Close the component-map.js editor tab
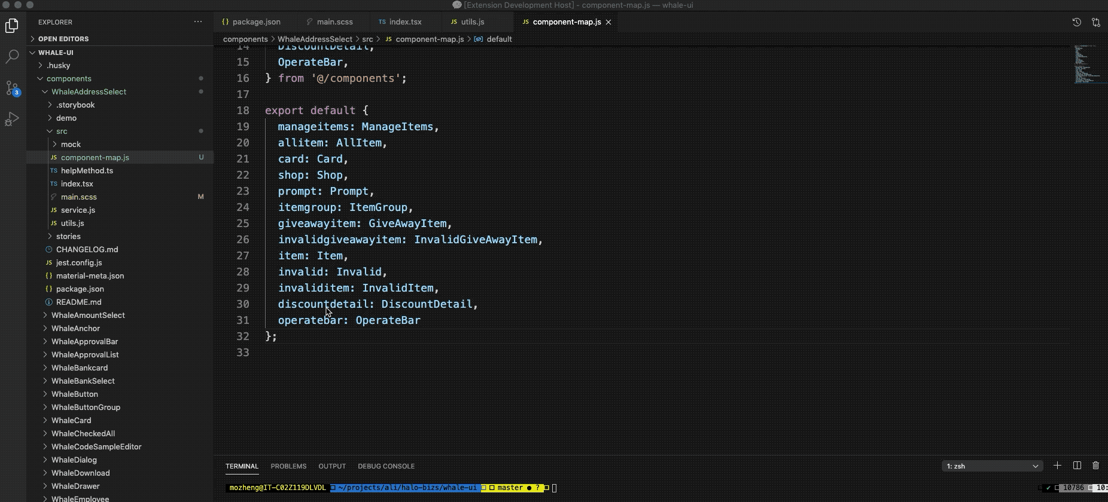Image resolution: width=1108 pixels, height=502 pixels. pos(608,22)
